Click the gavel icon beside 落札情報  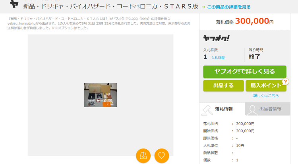tap(207, 110)
